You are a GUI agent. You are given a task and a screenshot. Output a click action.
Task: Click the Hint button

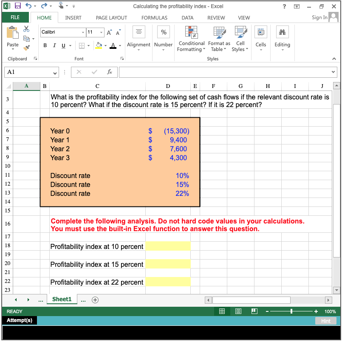(x=325, y=321)
